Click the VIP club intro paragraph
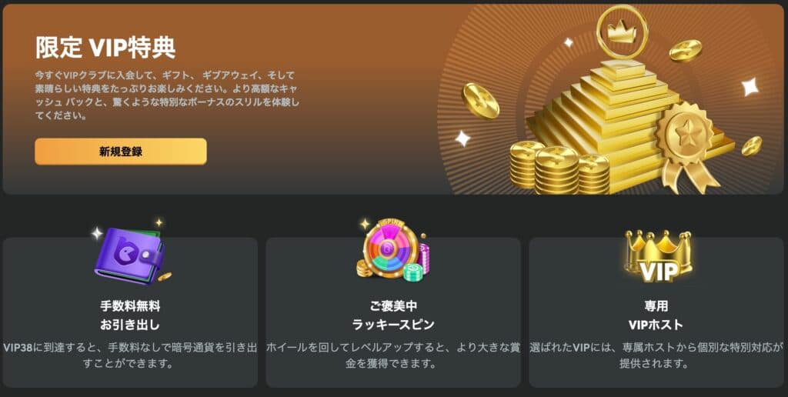 pos(167,95)
